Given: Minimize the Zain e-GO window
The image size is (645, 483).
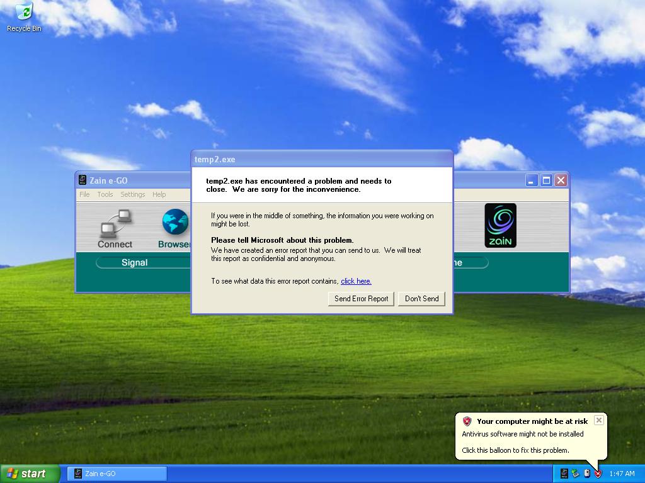Looking at the screenshot, I should tap(532, 180).
